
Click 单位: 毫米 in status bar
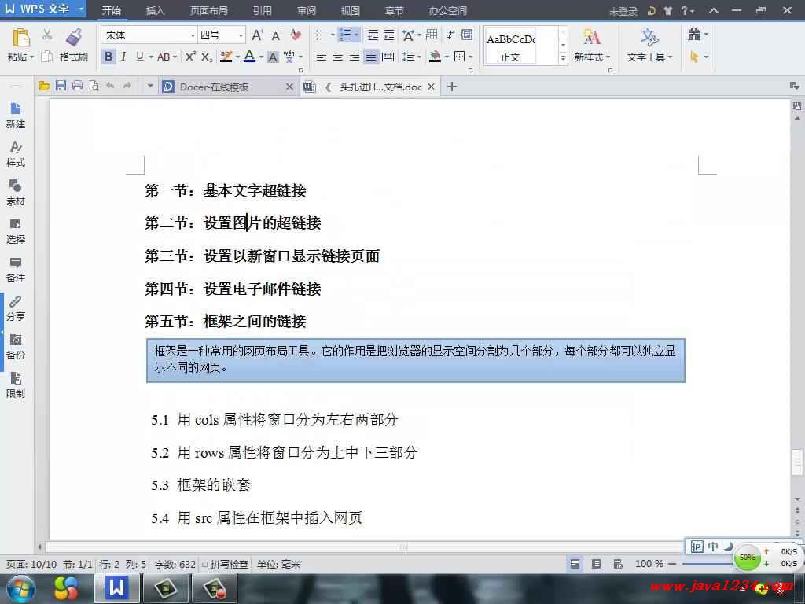(x=279, y=564)
